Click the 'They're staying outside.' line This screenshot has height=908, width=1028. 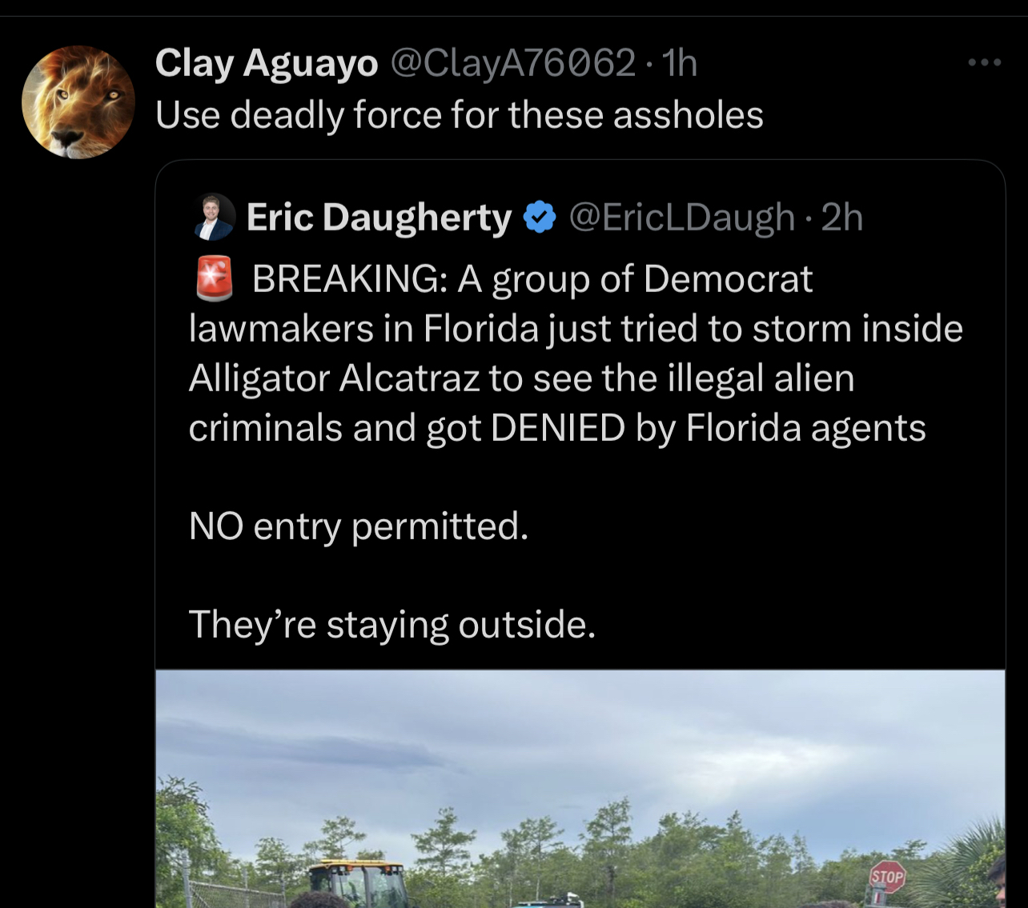click(392, 625)
